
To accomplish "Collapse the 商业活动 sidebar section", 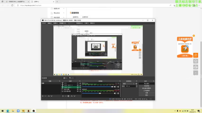I will (64, 13).
